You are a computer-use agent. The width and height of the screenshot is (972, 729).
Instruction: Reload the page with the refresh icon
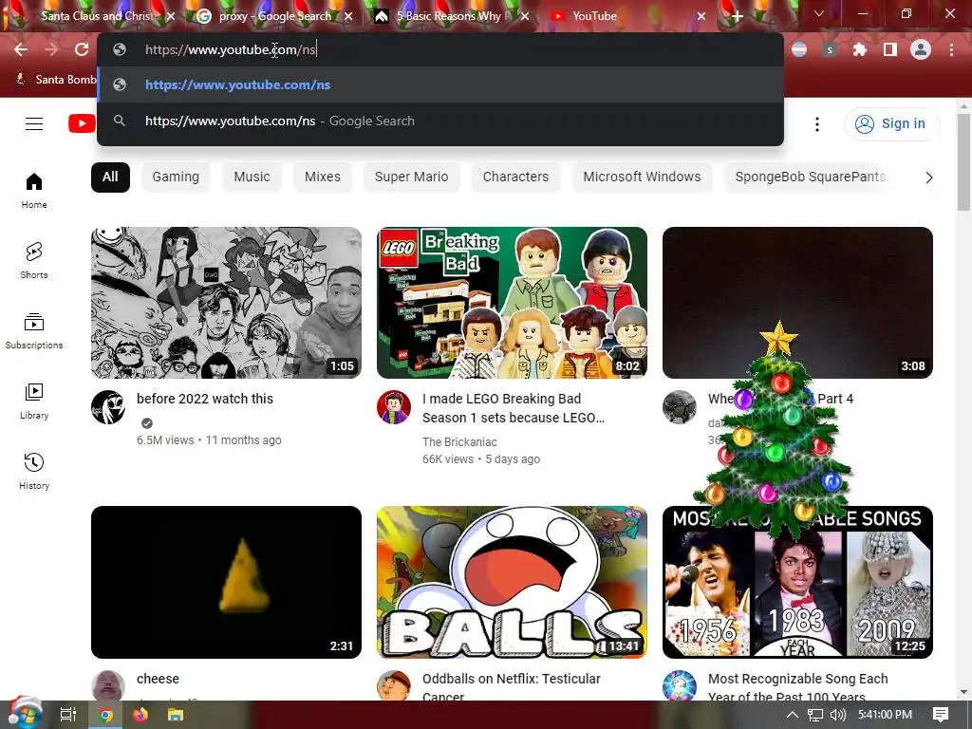point(82,49)
